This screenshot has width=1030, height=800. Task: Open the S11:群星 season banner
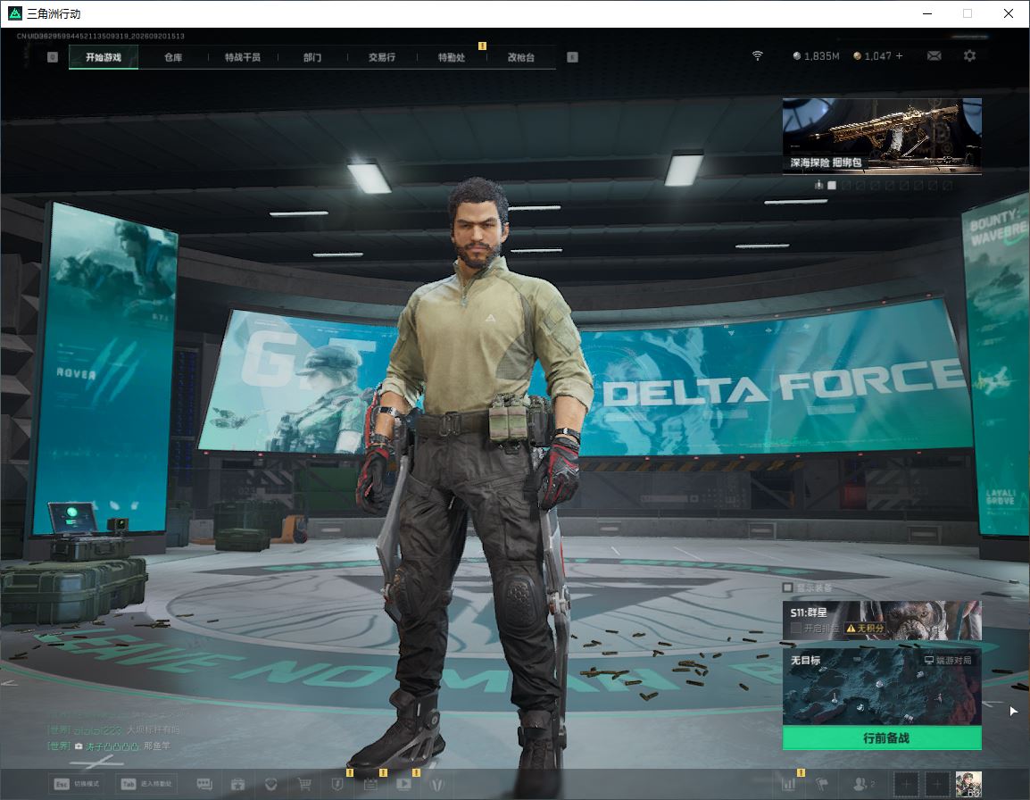pyautogui.click(x=882, y=620)
